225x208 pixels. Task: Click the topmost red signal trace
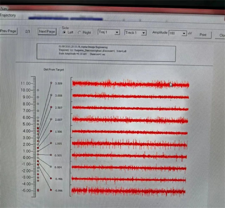[x=131, y=84]
